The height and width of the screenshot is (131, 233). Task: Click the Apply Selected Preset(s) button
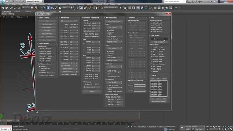pyautogui.click(x=159, y=102)
